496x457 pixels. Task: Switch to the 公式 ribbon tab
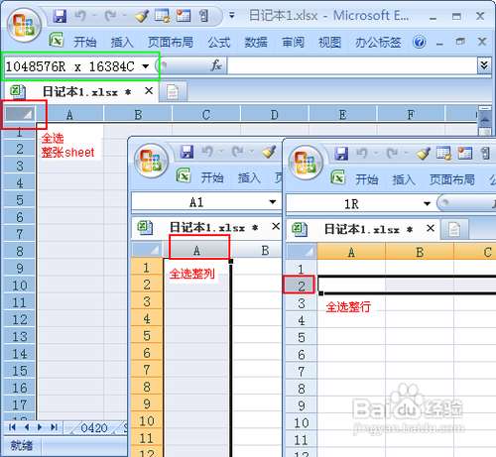[218, 42]
